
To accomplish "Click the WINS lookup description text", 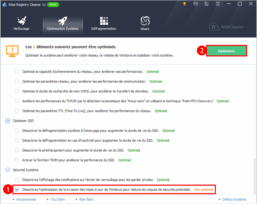I will 86,91.
